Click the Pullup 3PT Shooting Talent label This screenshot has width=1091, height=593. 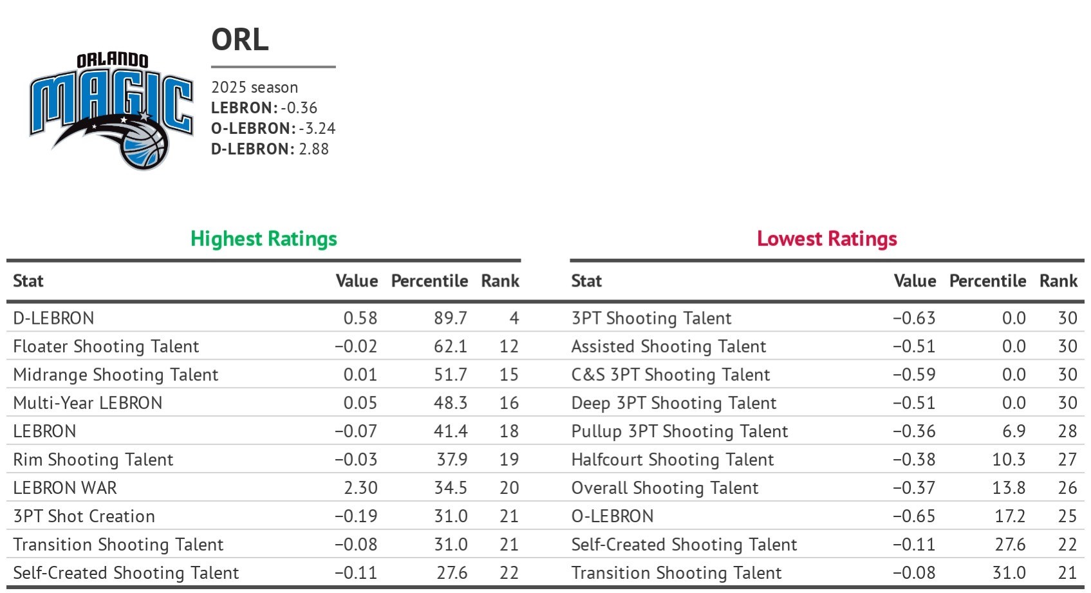(x=680, y=431)
